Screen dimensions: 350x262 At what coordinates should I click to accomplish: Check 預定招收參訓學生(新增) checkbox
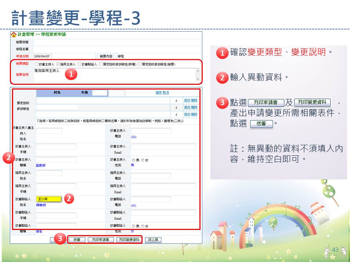point(101,64)
